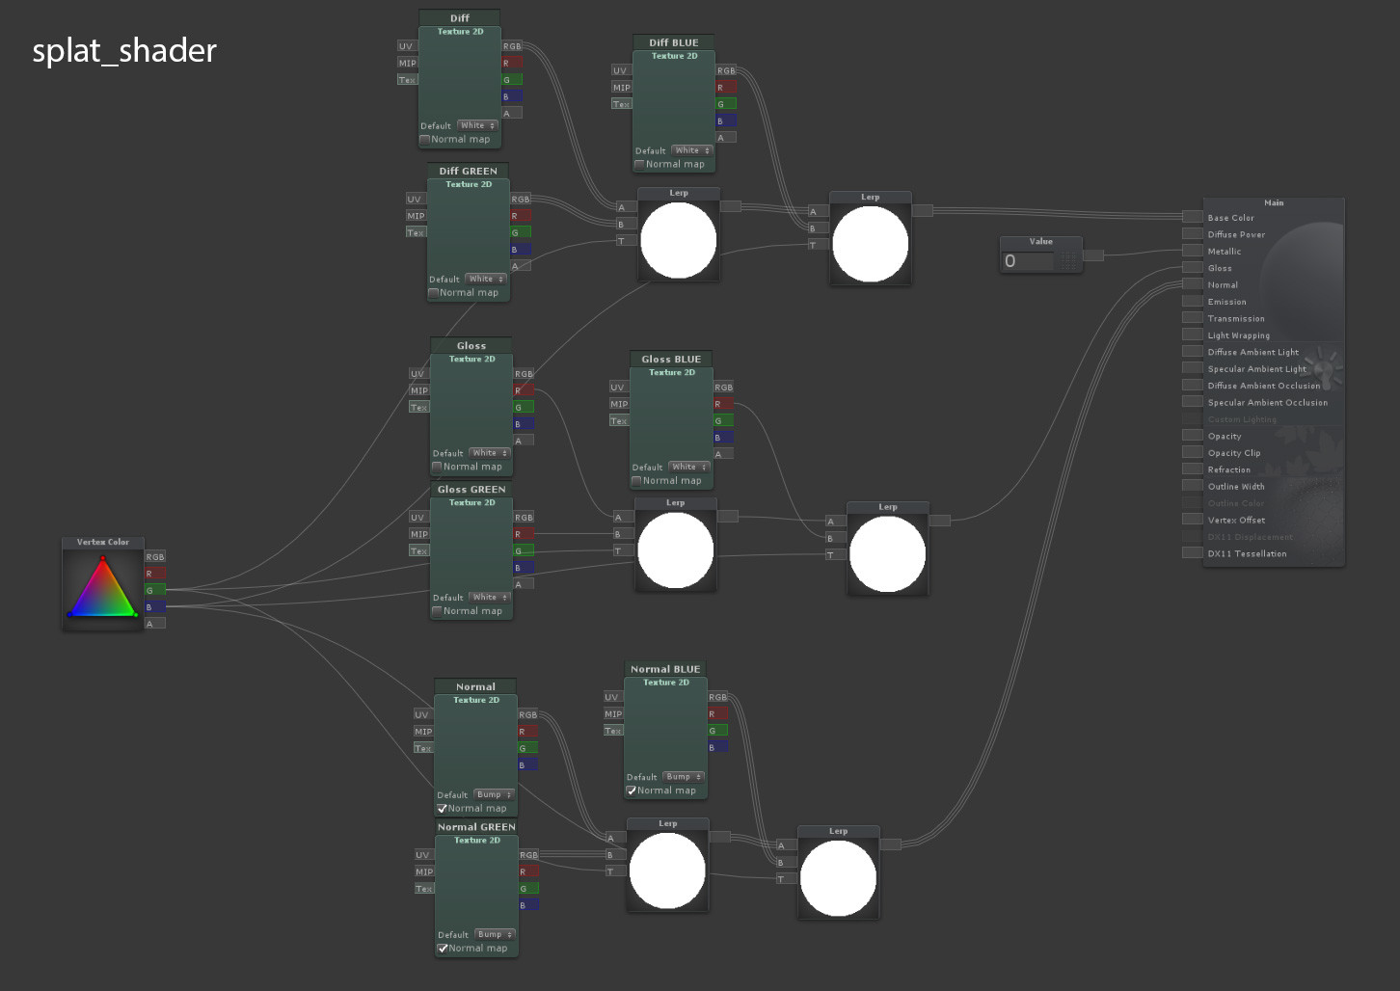Click the RGB color triangle in Vertex Color

pyautogui.click(x=101, y=591)
